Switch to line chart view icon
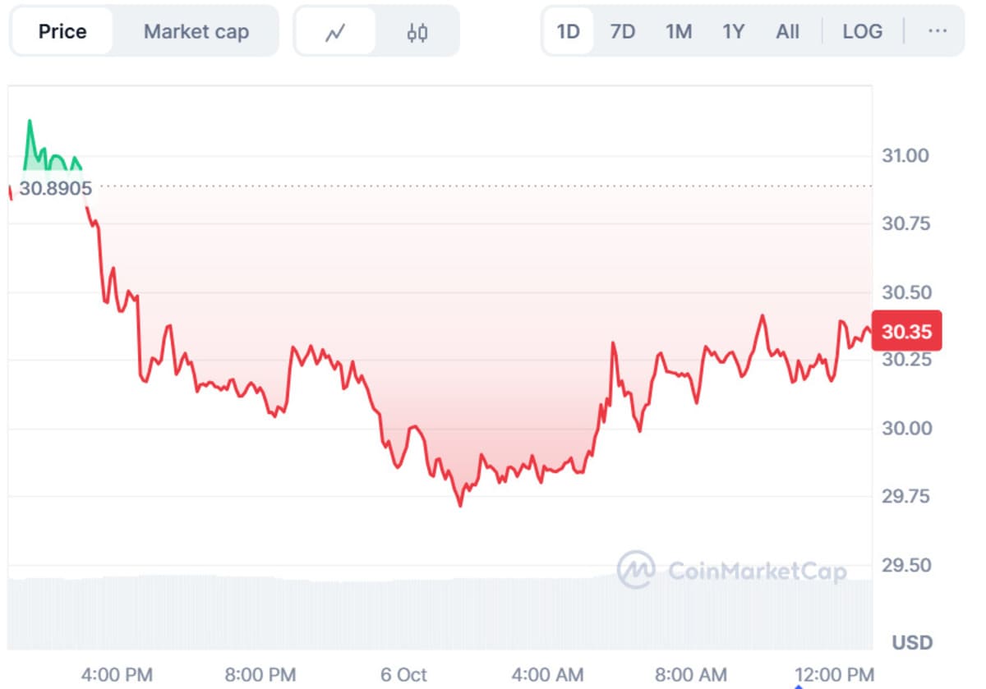 tap(335, 32)
